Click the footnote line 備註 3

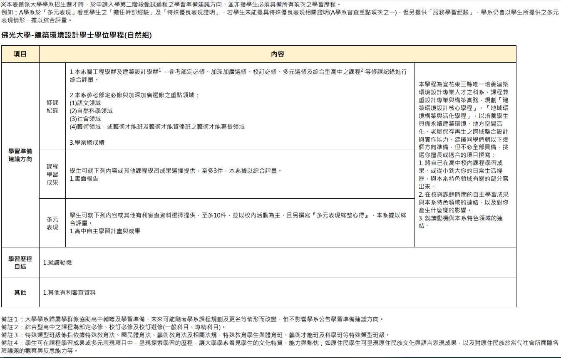pyautogui.click(x=196, y=335)
